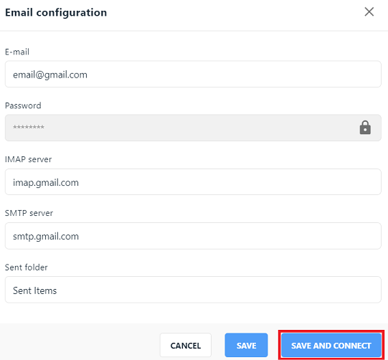This screenshot has width=388, height=360.
Task: Click the Sent folder label
Action: (x=27, y=267)
